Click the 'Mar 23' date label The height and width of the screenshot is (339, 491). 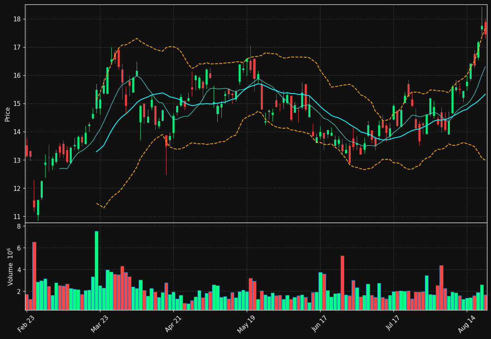pos(99,324)
